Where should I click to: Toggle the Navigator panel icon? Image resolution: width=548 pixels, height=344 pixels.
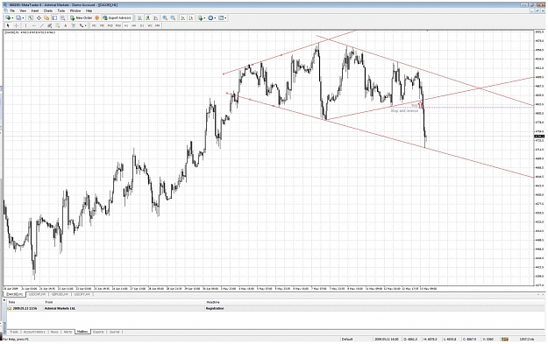tap(46, 18)
